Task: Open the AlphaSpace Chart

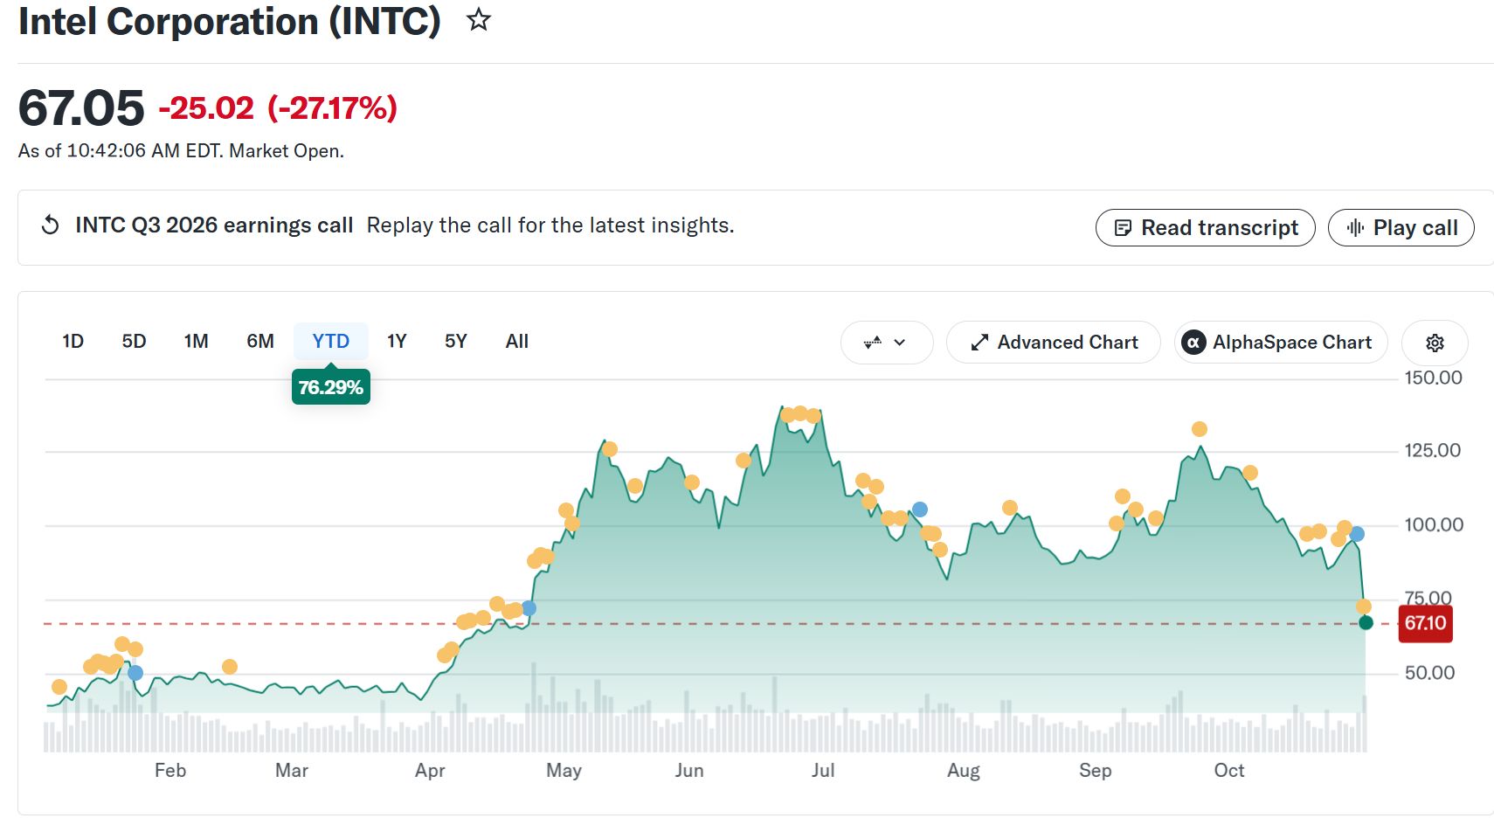Action: coord(1280,343)
